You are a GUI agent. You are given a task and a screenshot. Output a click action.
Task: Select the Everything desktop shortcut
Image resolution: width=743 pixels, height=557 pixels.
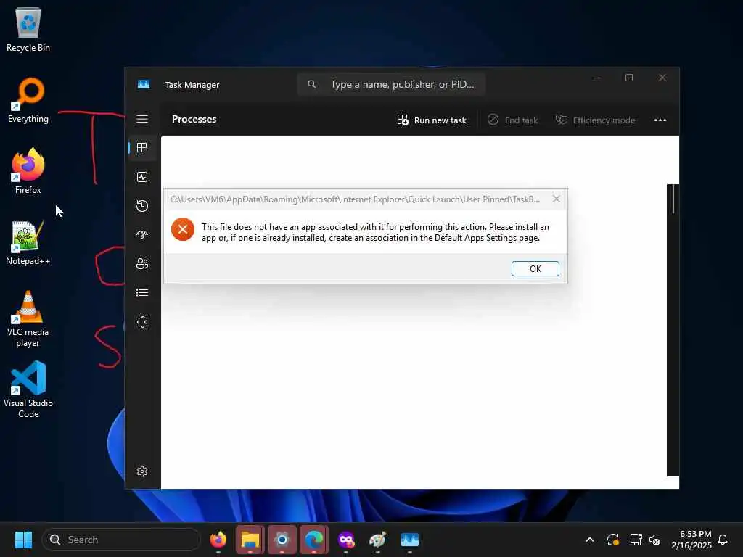pos(28,100)
